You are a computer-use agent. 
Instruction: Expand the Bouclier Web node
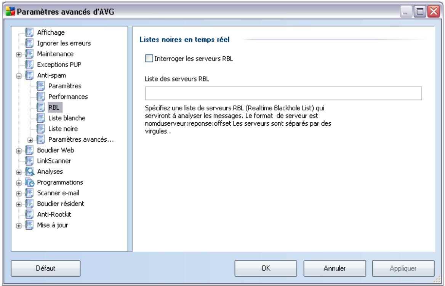(x=19, y=151)
